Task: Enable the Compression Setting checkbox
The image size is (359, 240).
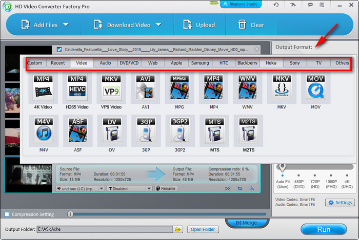Action: tap(7, 214)
